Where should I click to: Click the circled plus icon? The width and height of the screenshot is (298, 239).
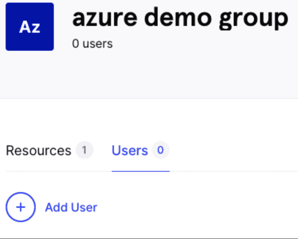21,207
